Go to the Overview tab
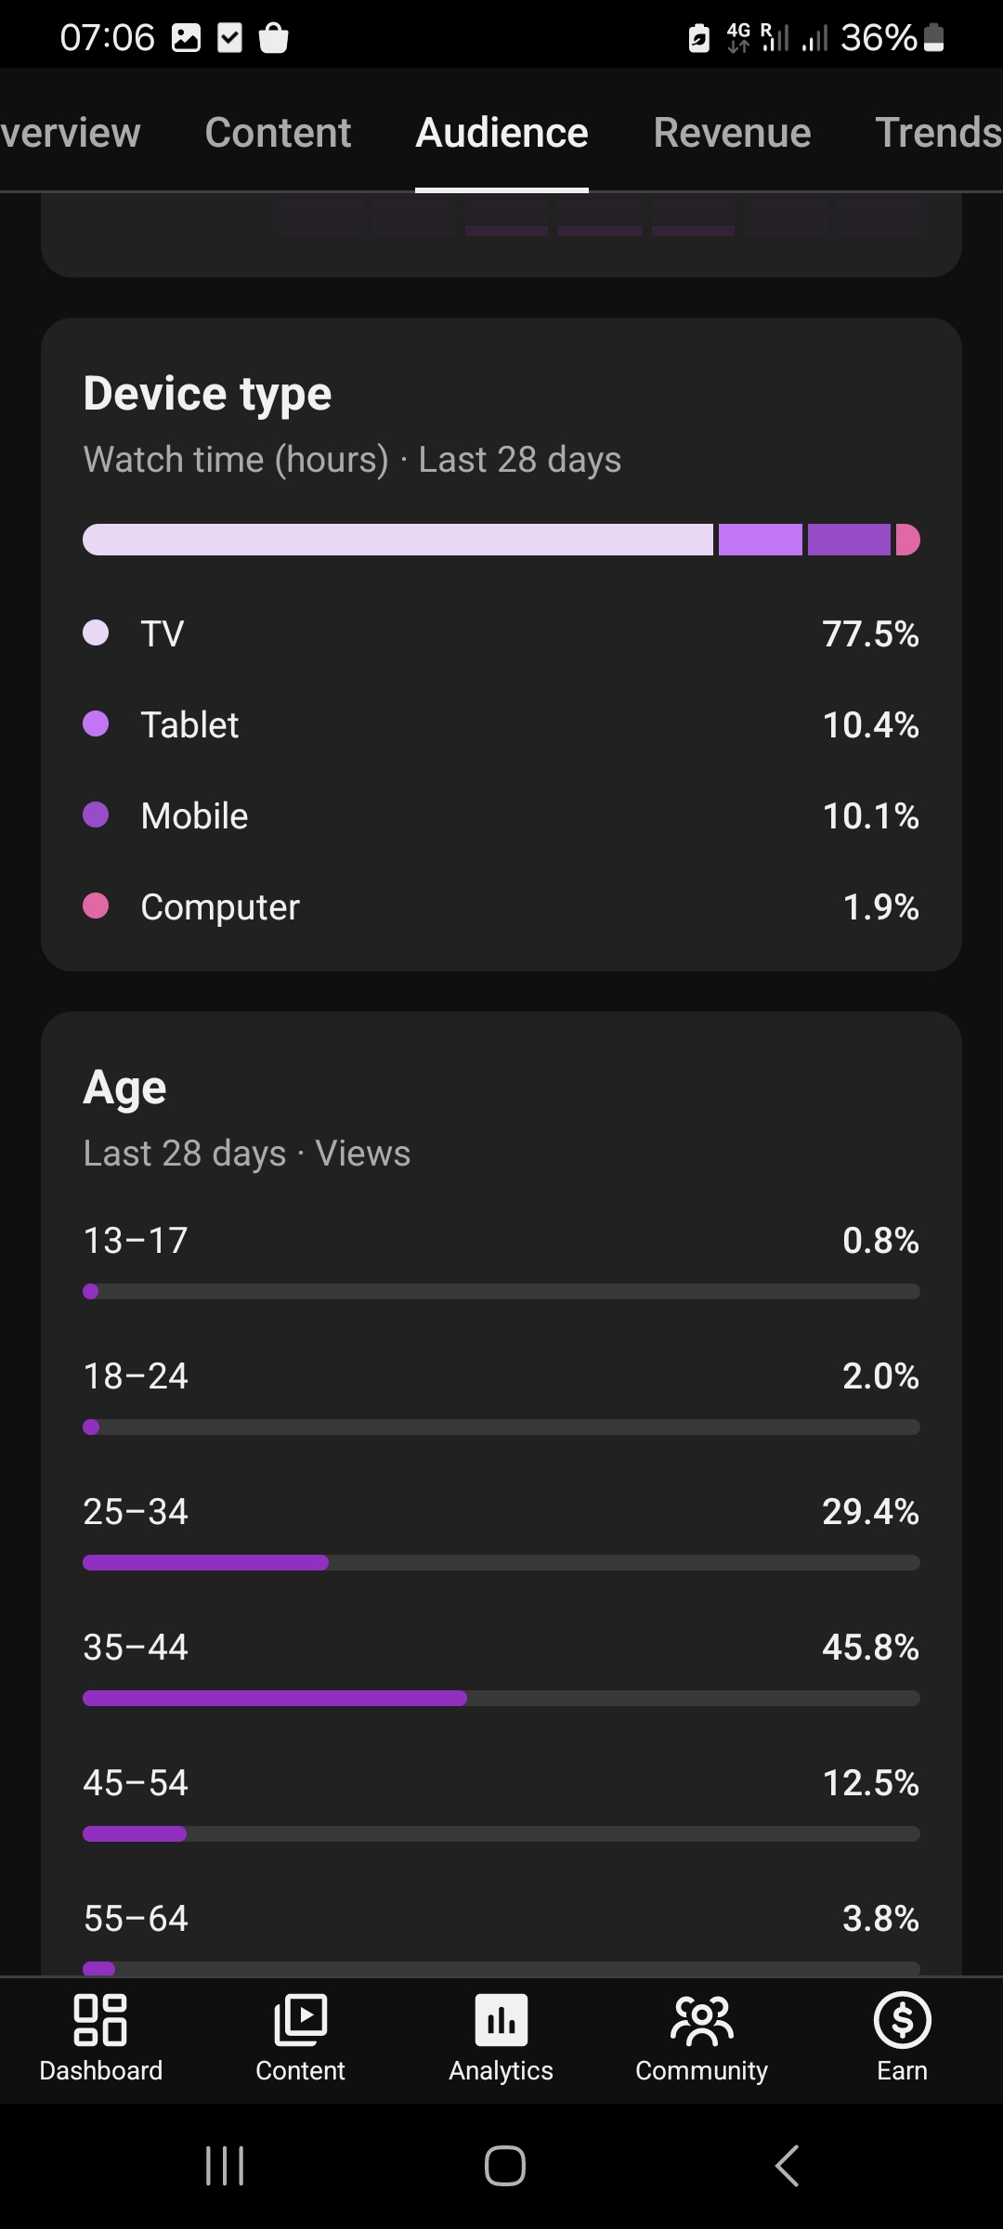This screenshot has height=2229, width=1003. 71,133
